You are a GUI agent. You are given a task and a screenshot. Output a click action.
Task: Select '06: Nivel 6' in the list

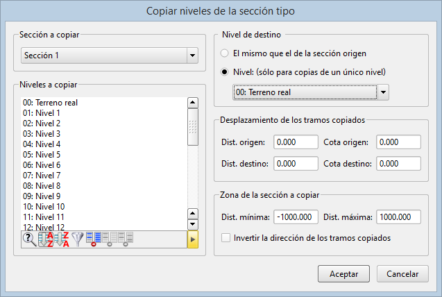104,165
